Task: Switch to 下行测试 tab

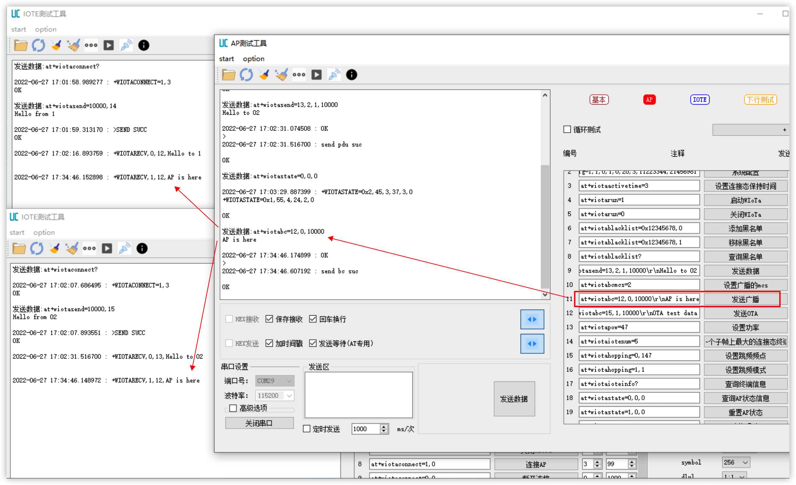Action: point(761,100)
